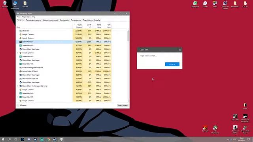Click the 23,9% CPU value for LOSTARK Client
This screenshot has width=253, height=142.
89,42
